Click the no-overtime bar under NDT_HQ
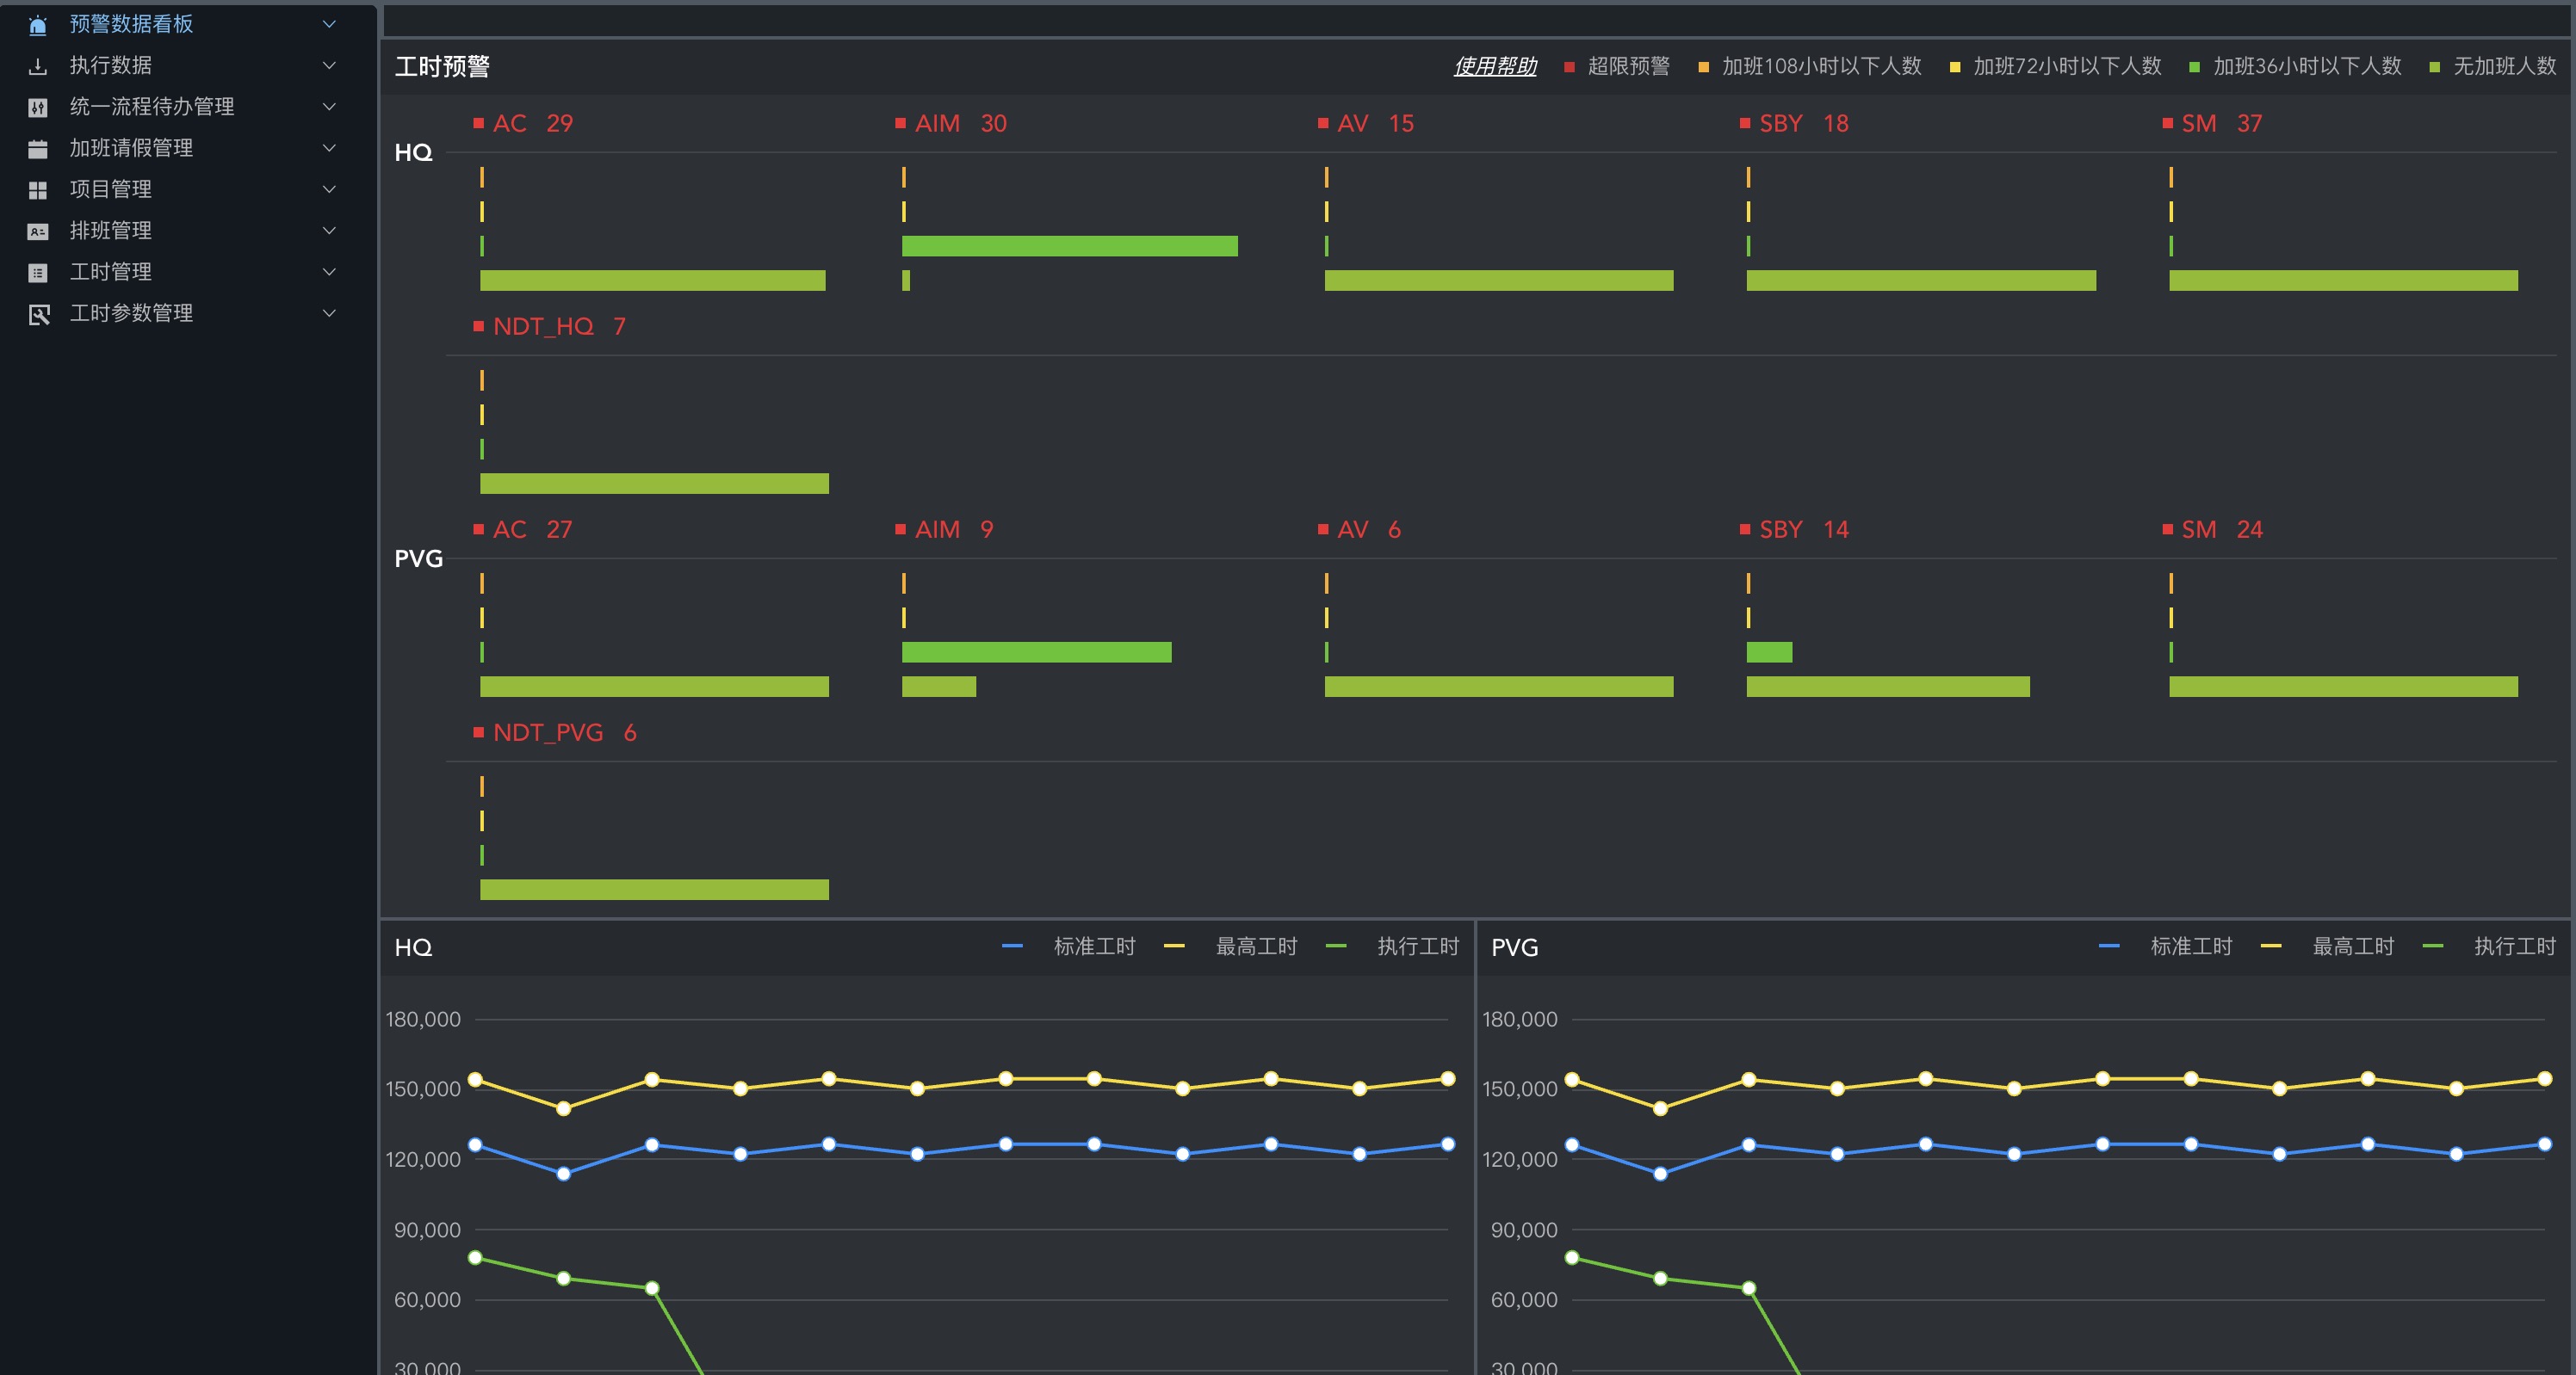2576x1375 pixels. pos(654,484)
